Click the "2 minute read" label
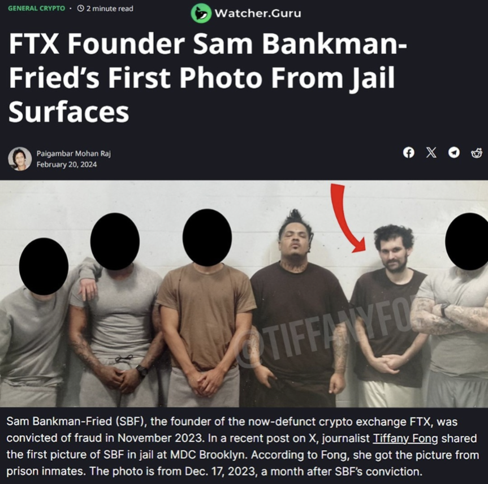 110,8
